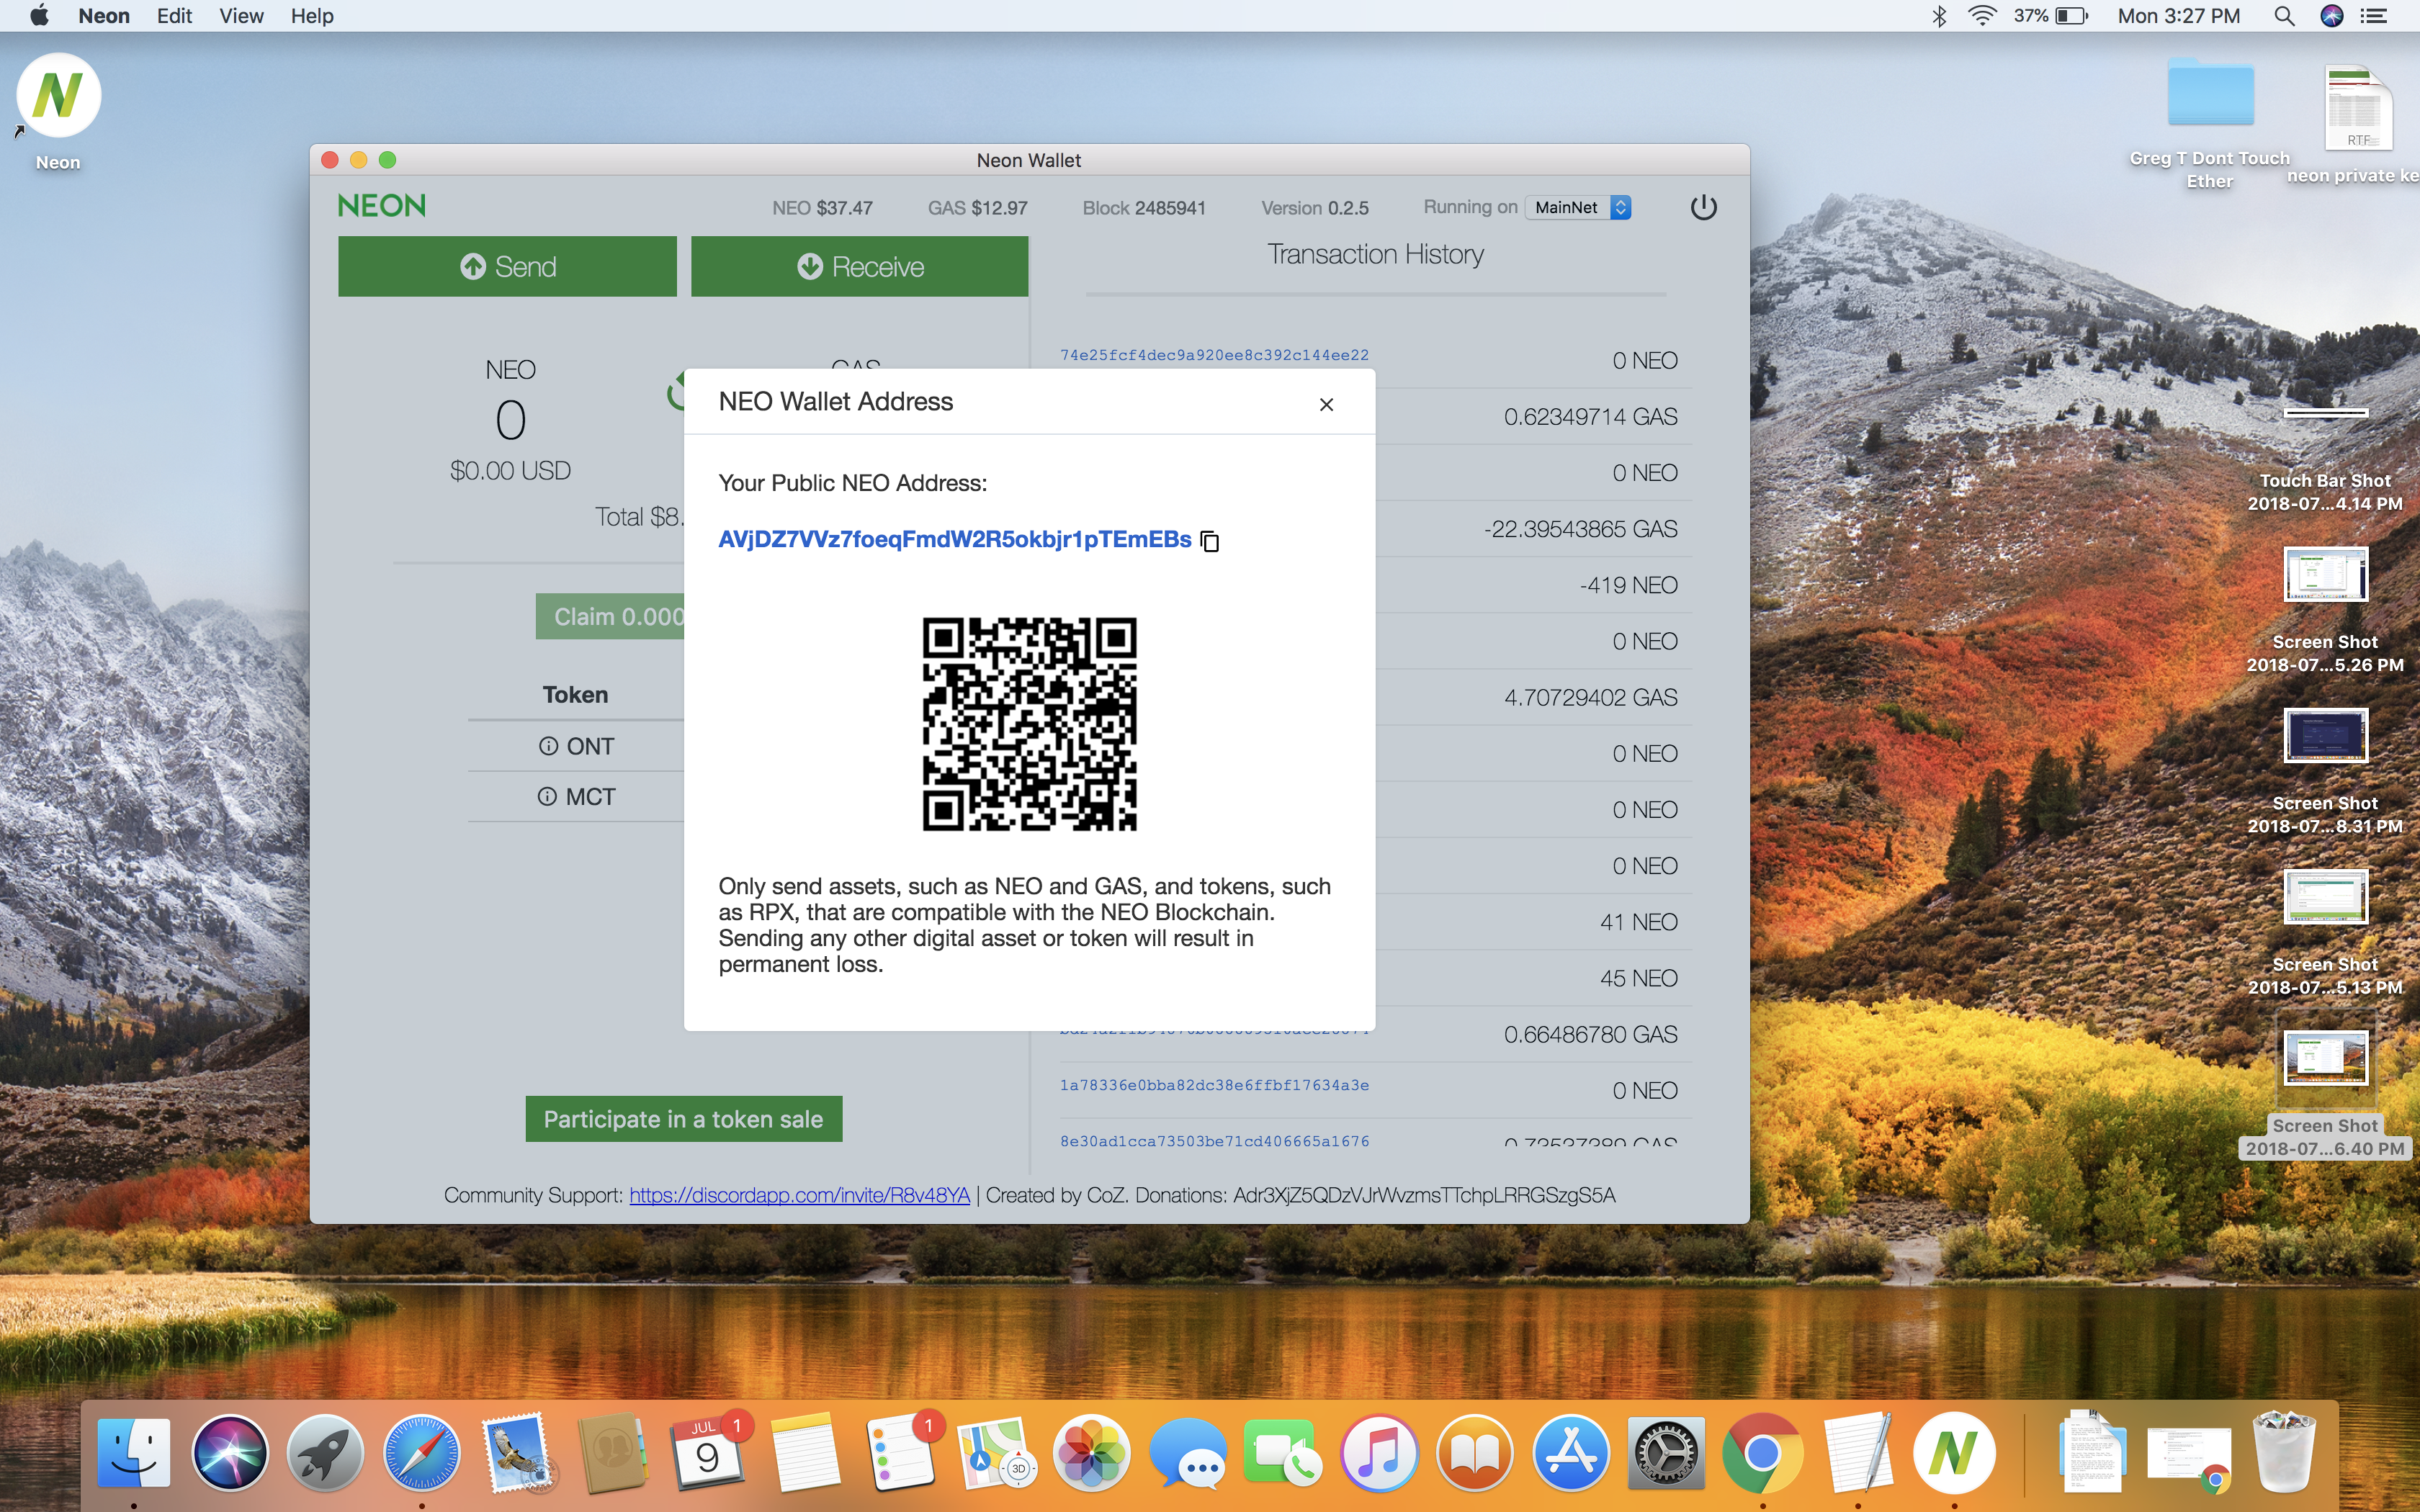The image size is (2420, 1512).
Task: Open Trash from the Dock
Action: pos(2284,1453)
